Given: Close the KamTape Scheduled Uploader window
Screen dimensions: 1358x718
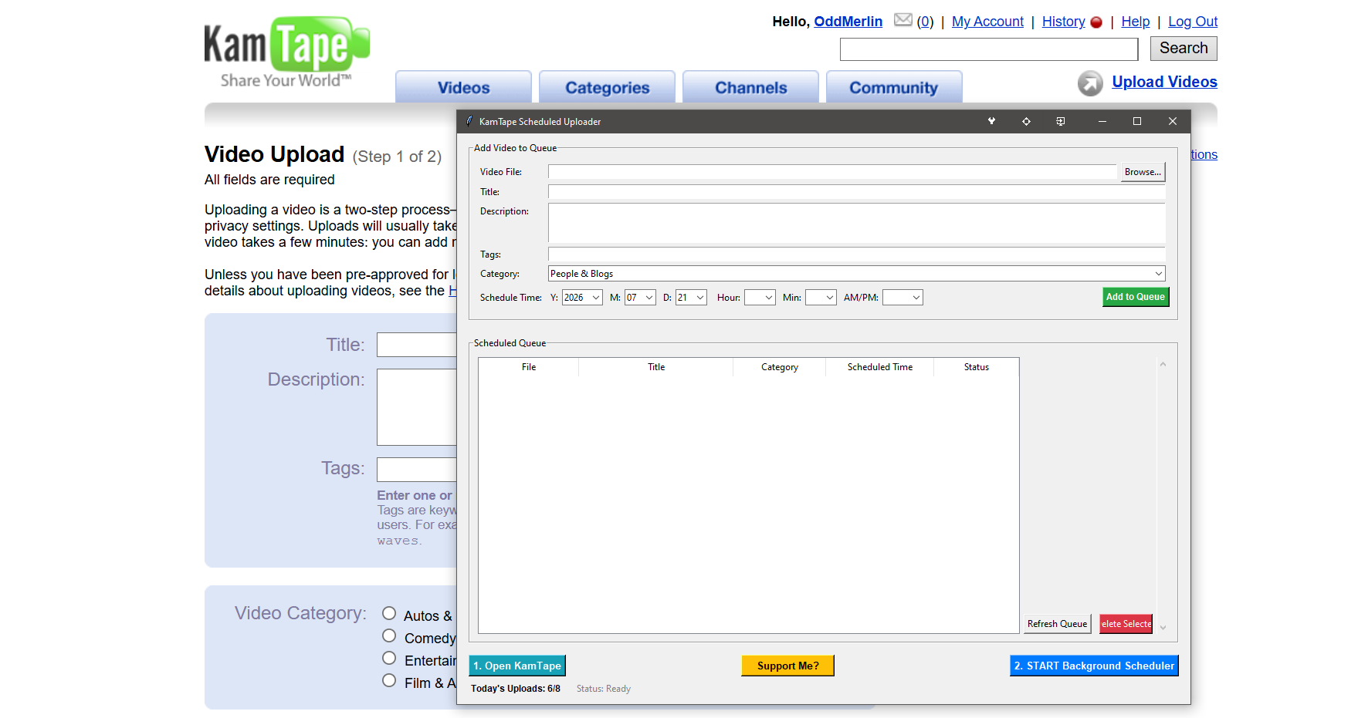Looking at the screenshot, I should pyautogui.click(x=1173, y=121).
